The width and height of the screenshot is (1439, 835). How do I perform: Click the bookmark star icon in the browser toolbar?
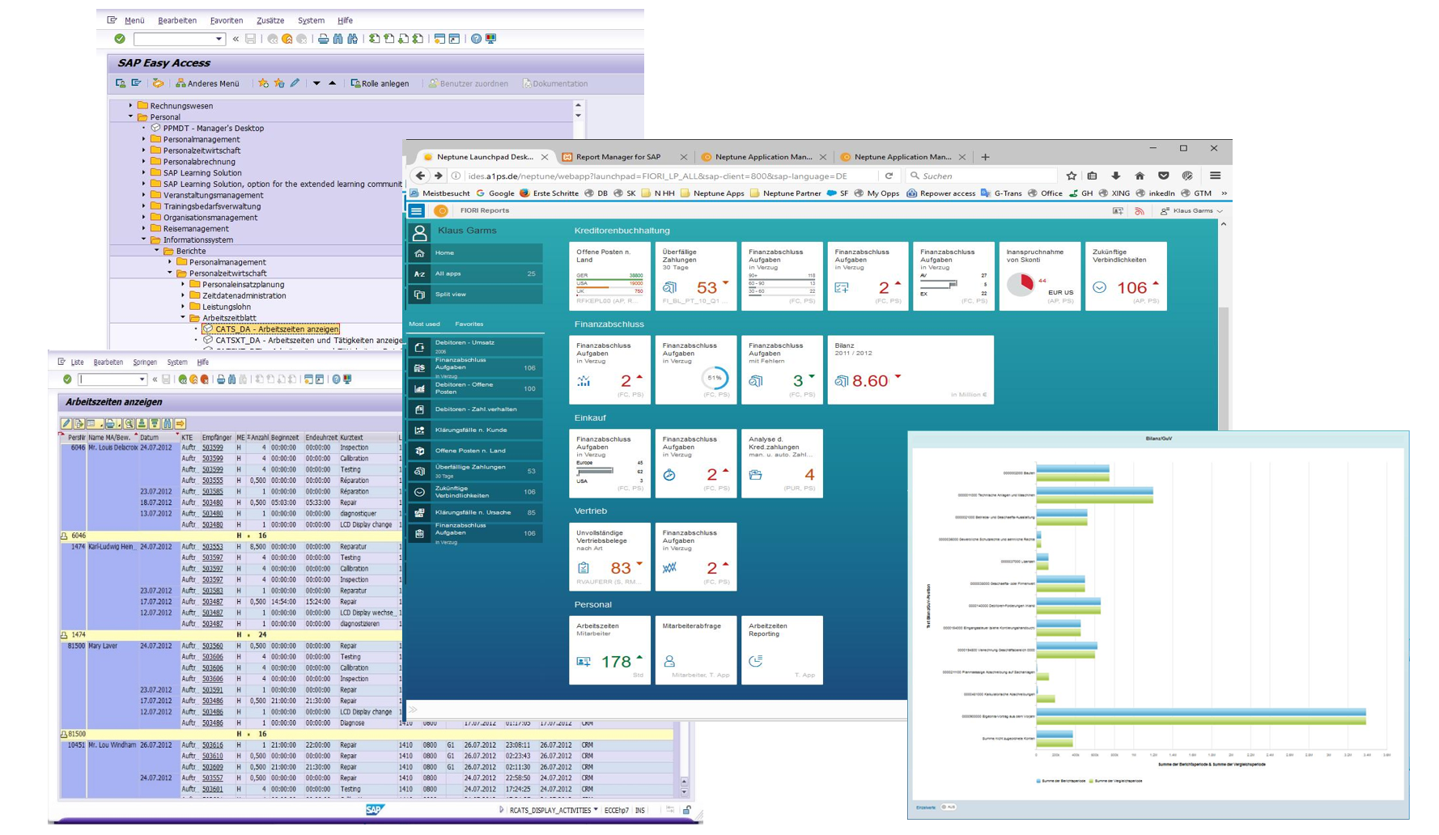click(x=1072, y=176)
